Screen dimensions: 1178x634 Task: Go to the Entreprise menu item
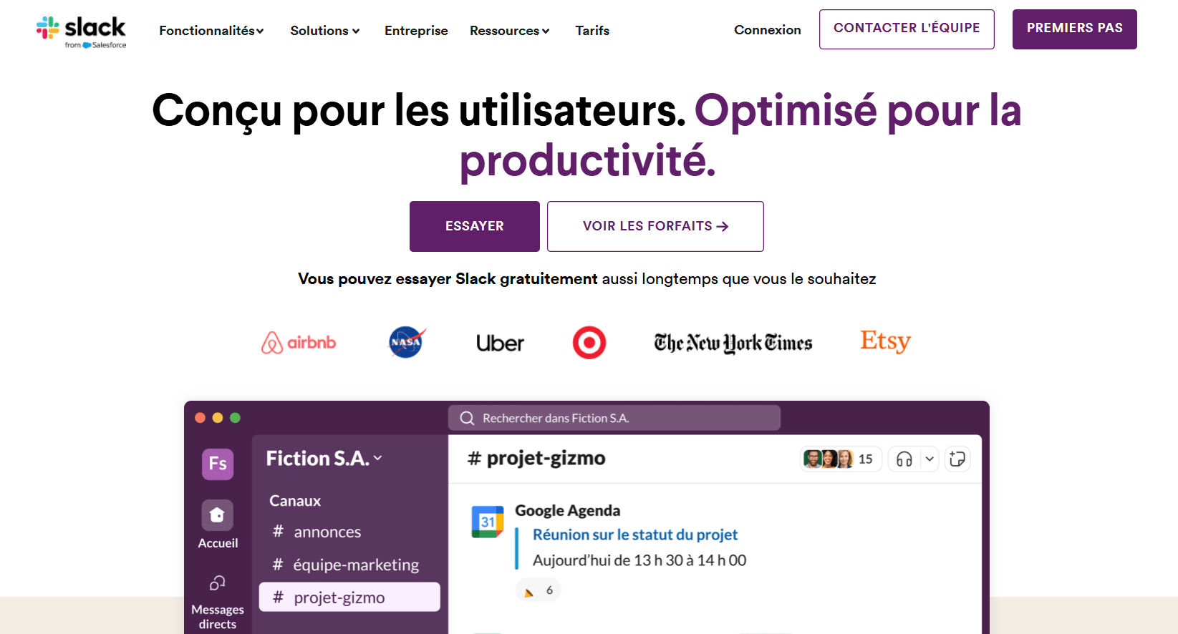[416, 31]
